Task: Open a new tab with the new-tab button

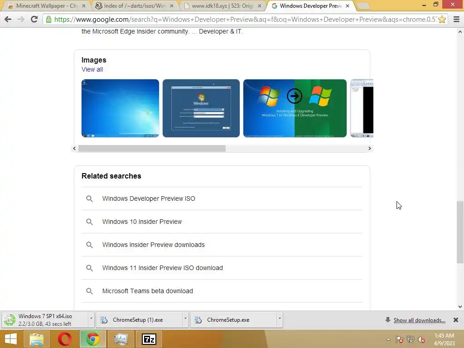Action: (x=363, y=6)
